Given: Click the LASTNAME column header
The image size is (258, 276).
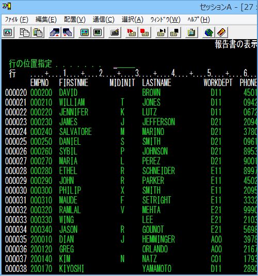Looking at the screenshot, I should (x=156, y=83).
